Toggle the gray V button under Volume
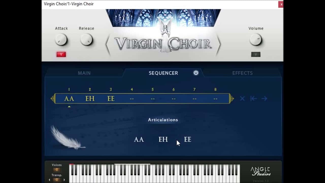Image resolution: width=325 pixels, height=183 pixels. [256, 54]
